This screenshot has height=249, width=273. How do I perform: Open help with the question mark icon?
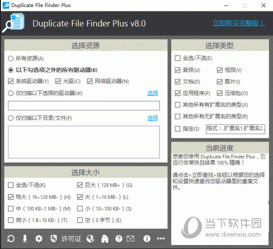[119, 239]
